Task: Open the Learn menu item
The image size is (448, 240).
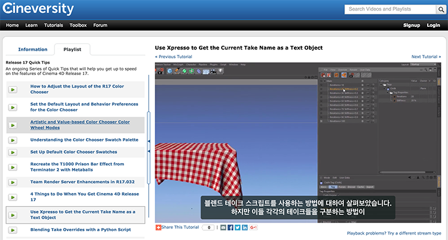Action: tap(32, 26)
